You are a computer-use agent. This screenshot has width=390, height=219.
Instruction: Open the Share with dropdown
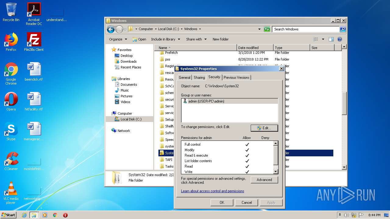pyautogui.click(x=196, y=39)
